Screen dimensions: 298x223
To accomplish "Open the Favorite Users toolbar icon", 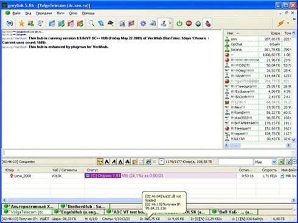I will click(31, 24).
